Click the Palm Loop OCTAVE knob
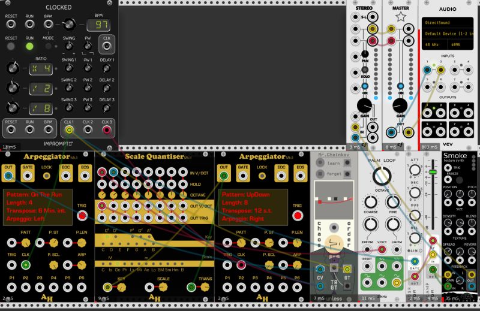Image resolution: width=480 pixels, height=311 pixels. (382, 176)
